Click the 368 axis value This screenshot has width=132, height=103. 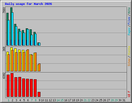click(4, 49)
